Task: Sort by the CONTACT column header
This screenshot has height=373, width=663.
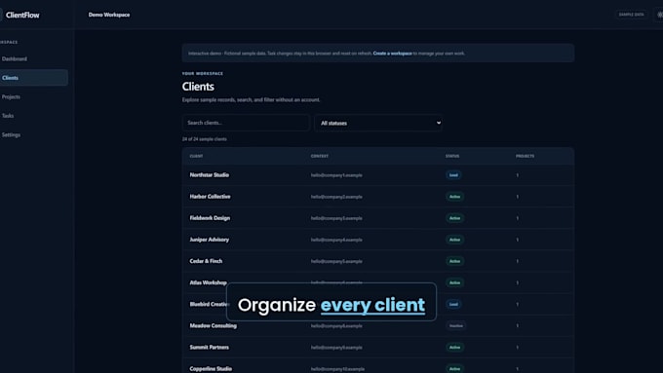Action: pos(320,156)
